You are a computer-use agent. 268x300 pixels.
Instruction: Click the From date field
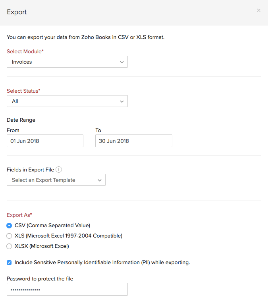click(x=45, y=141)
